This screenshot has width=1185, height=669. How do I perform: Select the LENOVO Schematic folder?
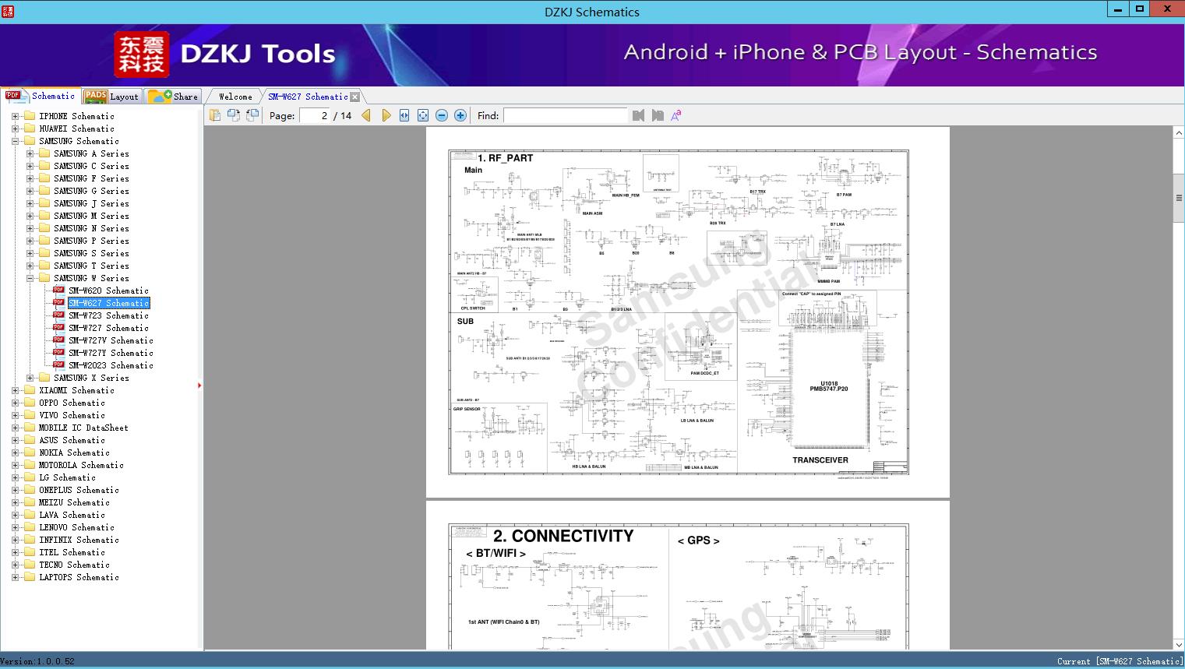(76, 527)
